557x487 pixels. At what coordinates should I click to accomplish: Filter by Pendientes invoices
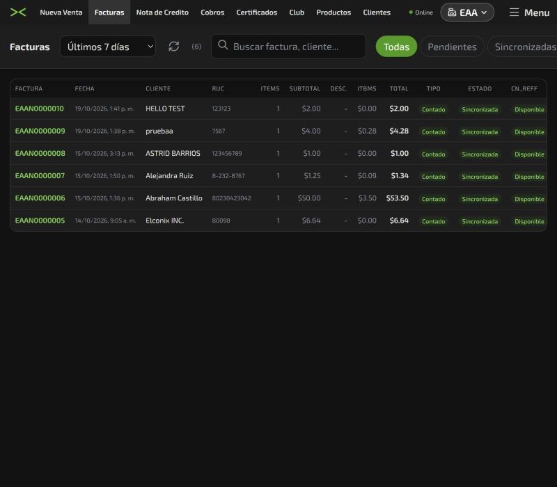click(x=452, y=47)
